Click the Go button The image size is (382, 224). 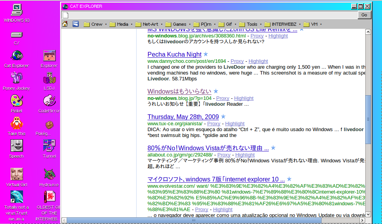pos(364,15)
